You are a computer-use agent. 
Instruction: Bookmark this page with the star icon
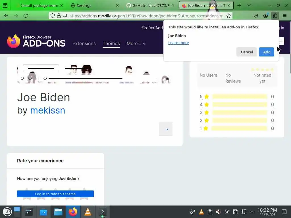229,16
